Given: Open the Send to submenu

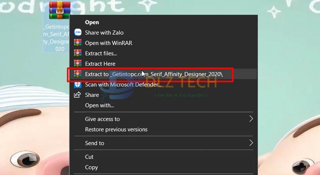Looking at the screenshot, I should 163,143.
